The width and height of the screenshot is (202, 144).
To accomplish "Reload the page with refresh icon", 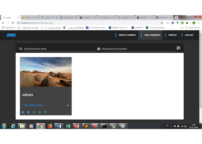I will pyautogui.click(x=12, y=23).
